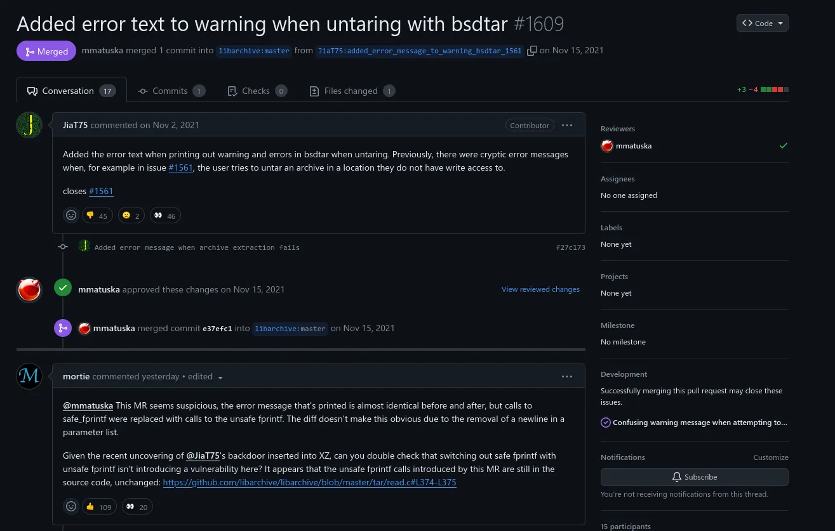
Task: Click mmatuska's avatar in the Reviewers section
Action: pyautogui.click(x=607, y=146)
